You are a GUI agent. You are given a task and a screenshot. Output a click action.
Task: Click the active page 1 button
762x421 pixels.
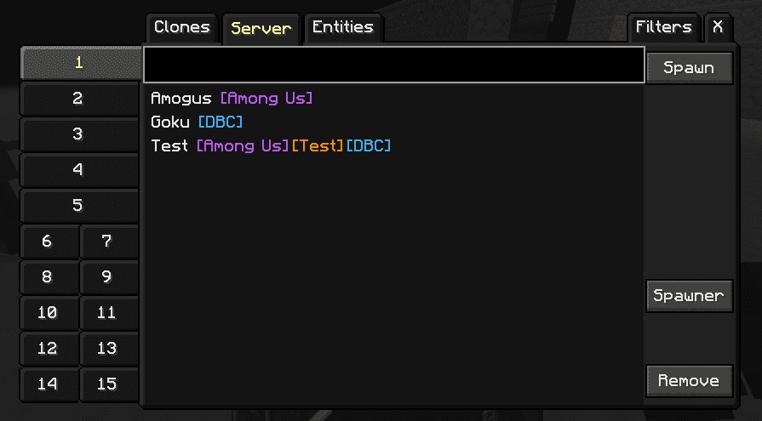click(x=81, y=63)
